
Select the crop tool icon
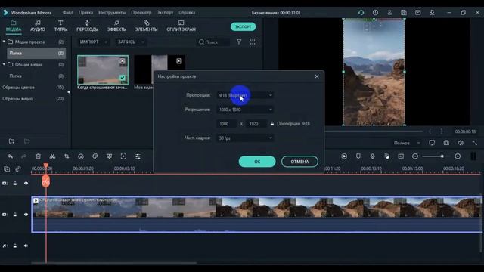pos(67,156)
